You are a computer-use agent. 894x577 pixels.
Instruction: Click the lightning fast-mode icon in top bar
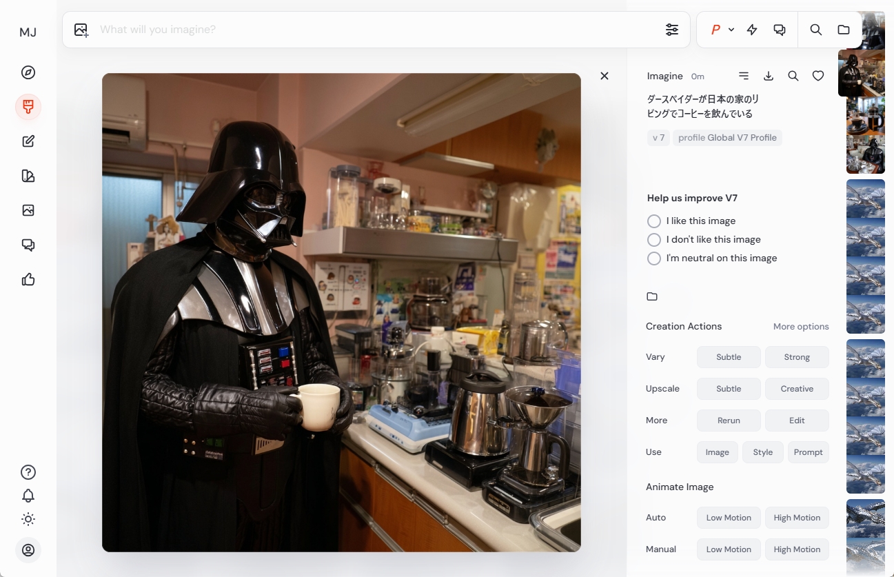(x=752, y=30)
